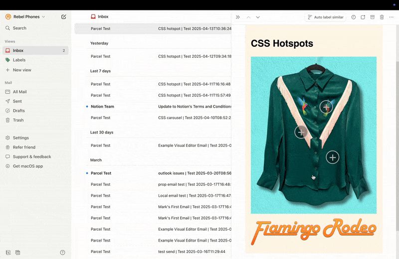This screenshot has height=259, width=399.
Task: Open the Notion app icon at sidebar bottom
Action: coord(8,253)
